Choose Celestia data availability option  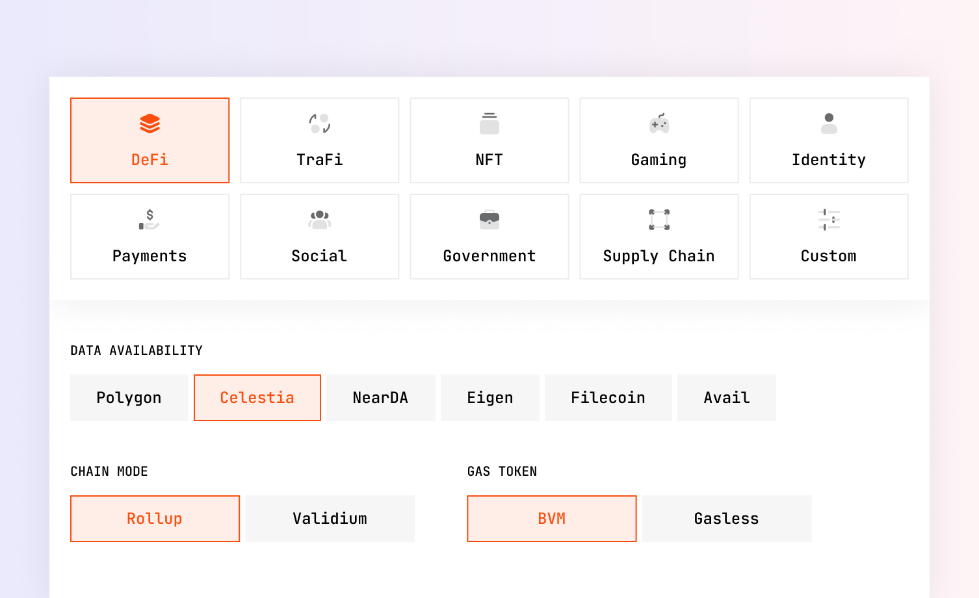click(x=257, y=398)
